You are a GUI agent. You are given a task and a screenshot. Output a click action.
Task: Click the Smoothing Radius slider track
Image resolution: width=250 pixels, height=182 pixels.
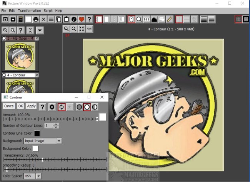55,170
